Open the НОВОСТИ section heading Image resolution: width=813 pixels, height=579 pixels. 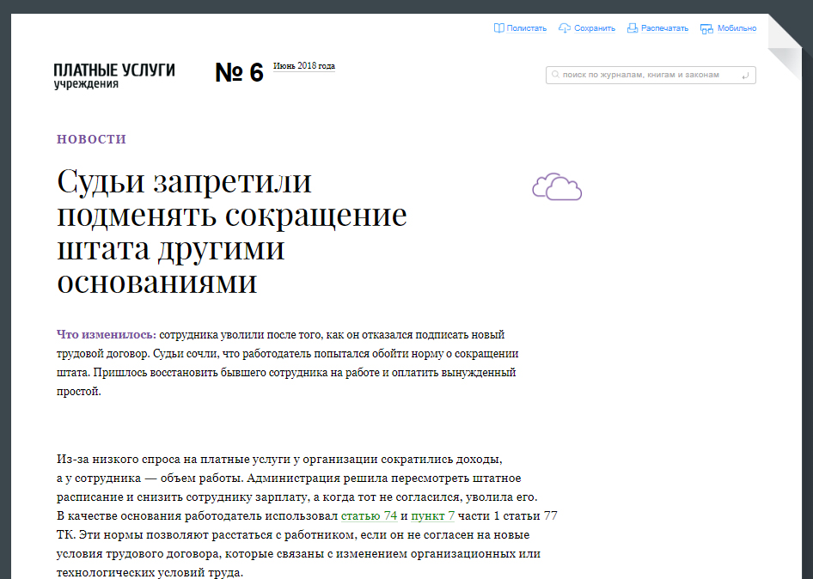(92, 139)
